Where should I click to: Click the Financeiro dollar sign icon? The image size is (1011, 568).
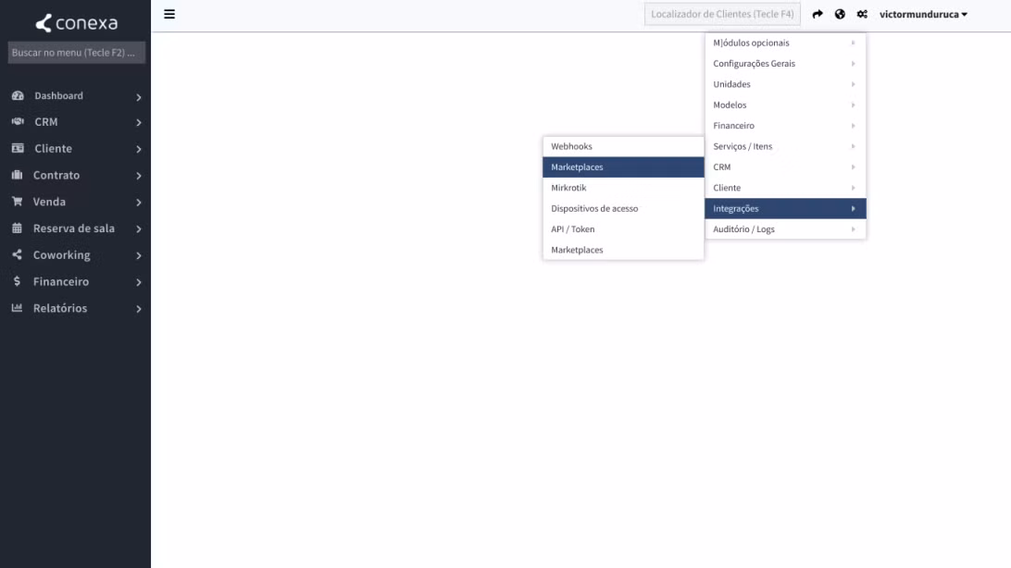pyautogui.click(x=17, y=281)
